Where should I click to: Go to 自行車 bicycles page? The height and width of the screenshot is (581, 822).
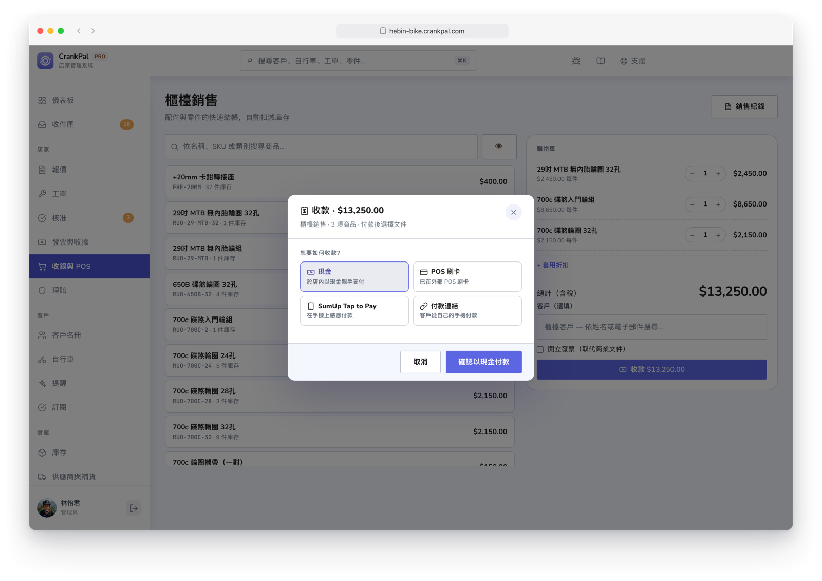coord(89,359)
